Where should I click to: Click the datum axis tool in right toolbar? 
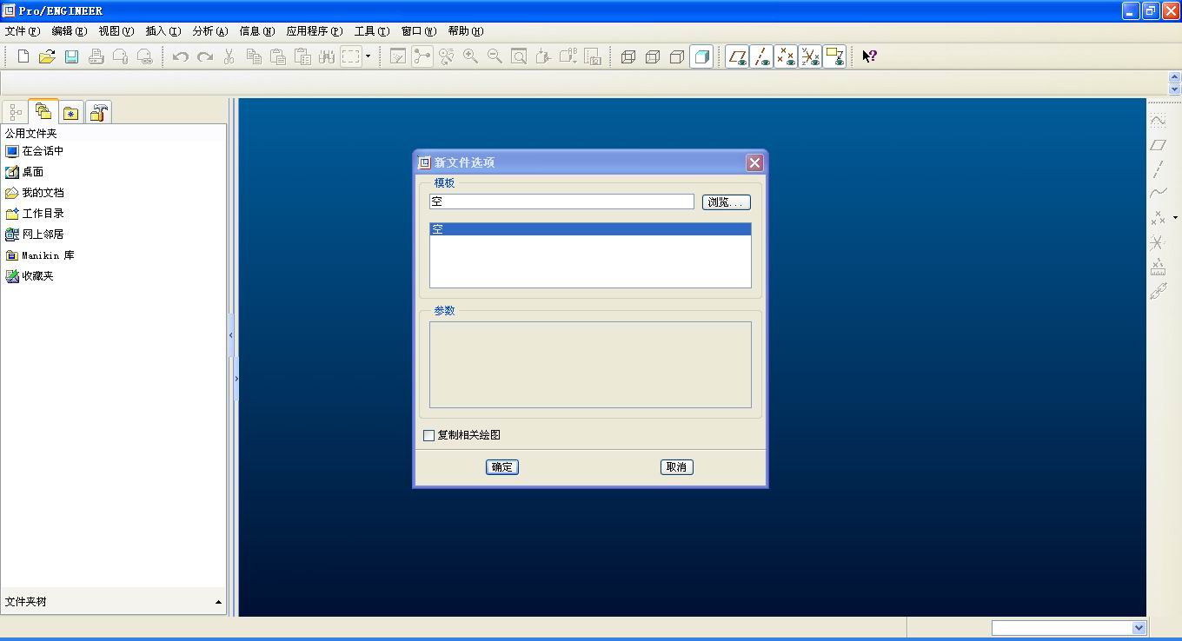(x=1158, y=169)
